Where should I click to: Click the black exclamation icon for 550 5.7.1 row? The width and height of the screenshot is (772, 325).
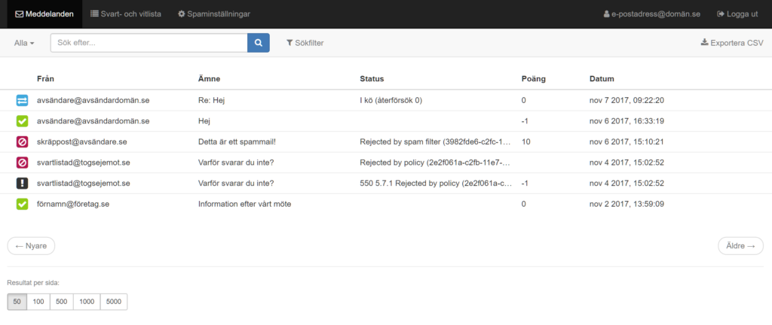click(x=22, y=183)
